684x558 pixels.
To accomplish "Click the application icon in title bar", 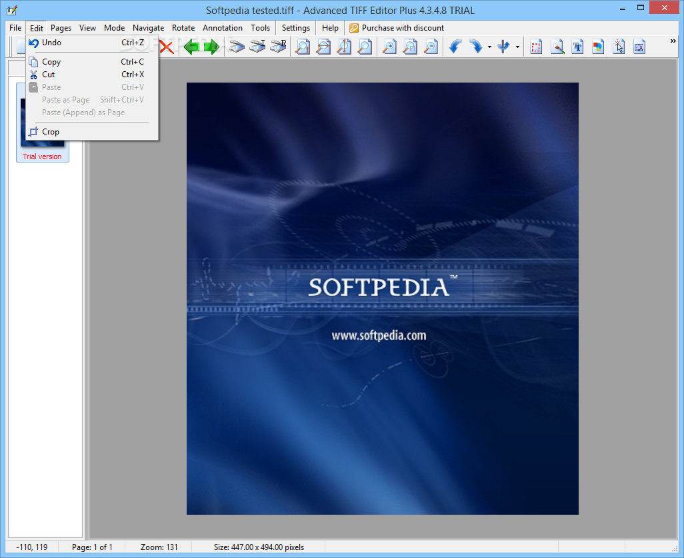I will pyautogui.click(x=12, y=9).
